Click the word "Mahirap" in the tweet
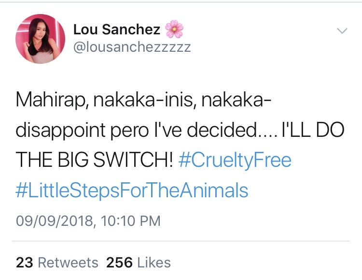 click(50, 100)
